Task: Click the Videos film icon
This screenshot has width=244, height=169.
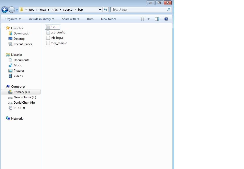Action: click(x=10, y=76)
